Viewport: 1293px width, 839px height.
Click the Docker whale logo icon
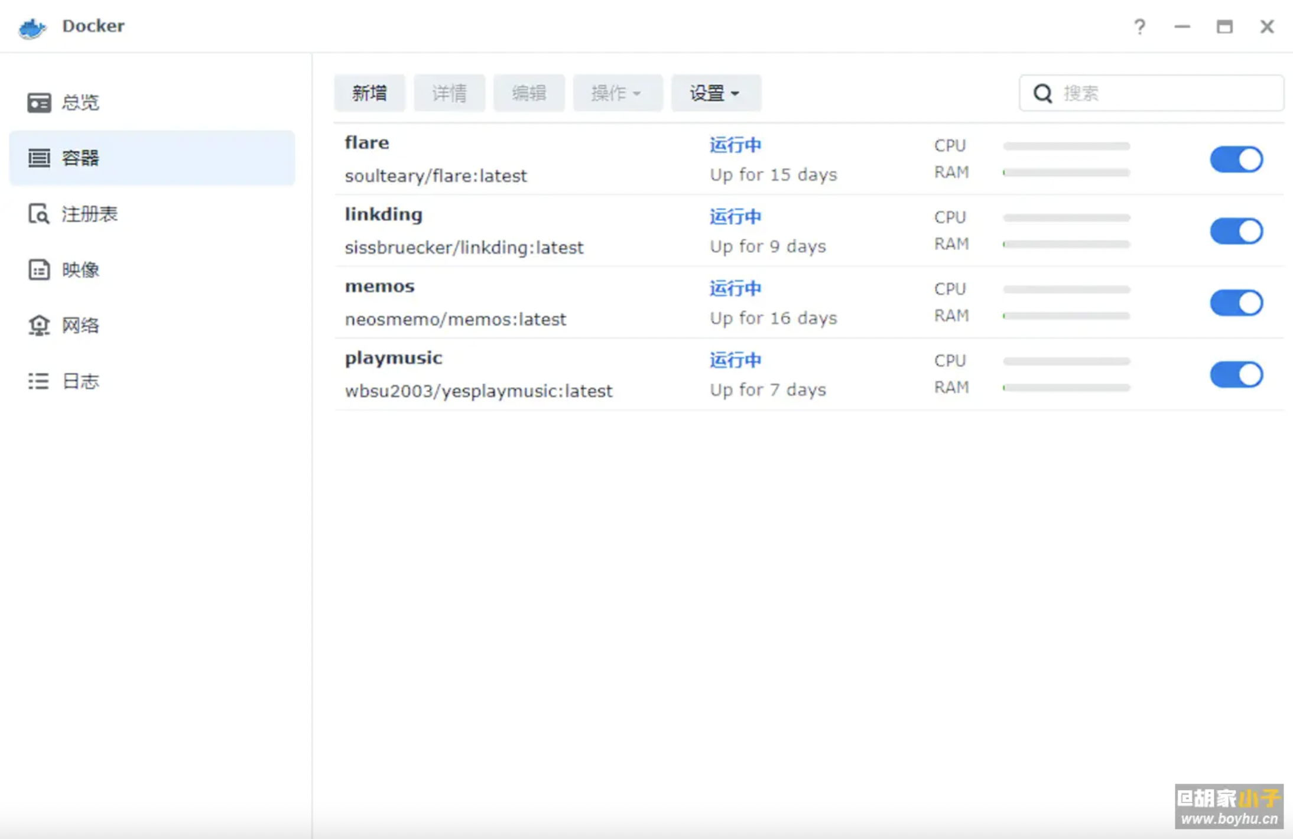click(x=33, y=27)
